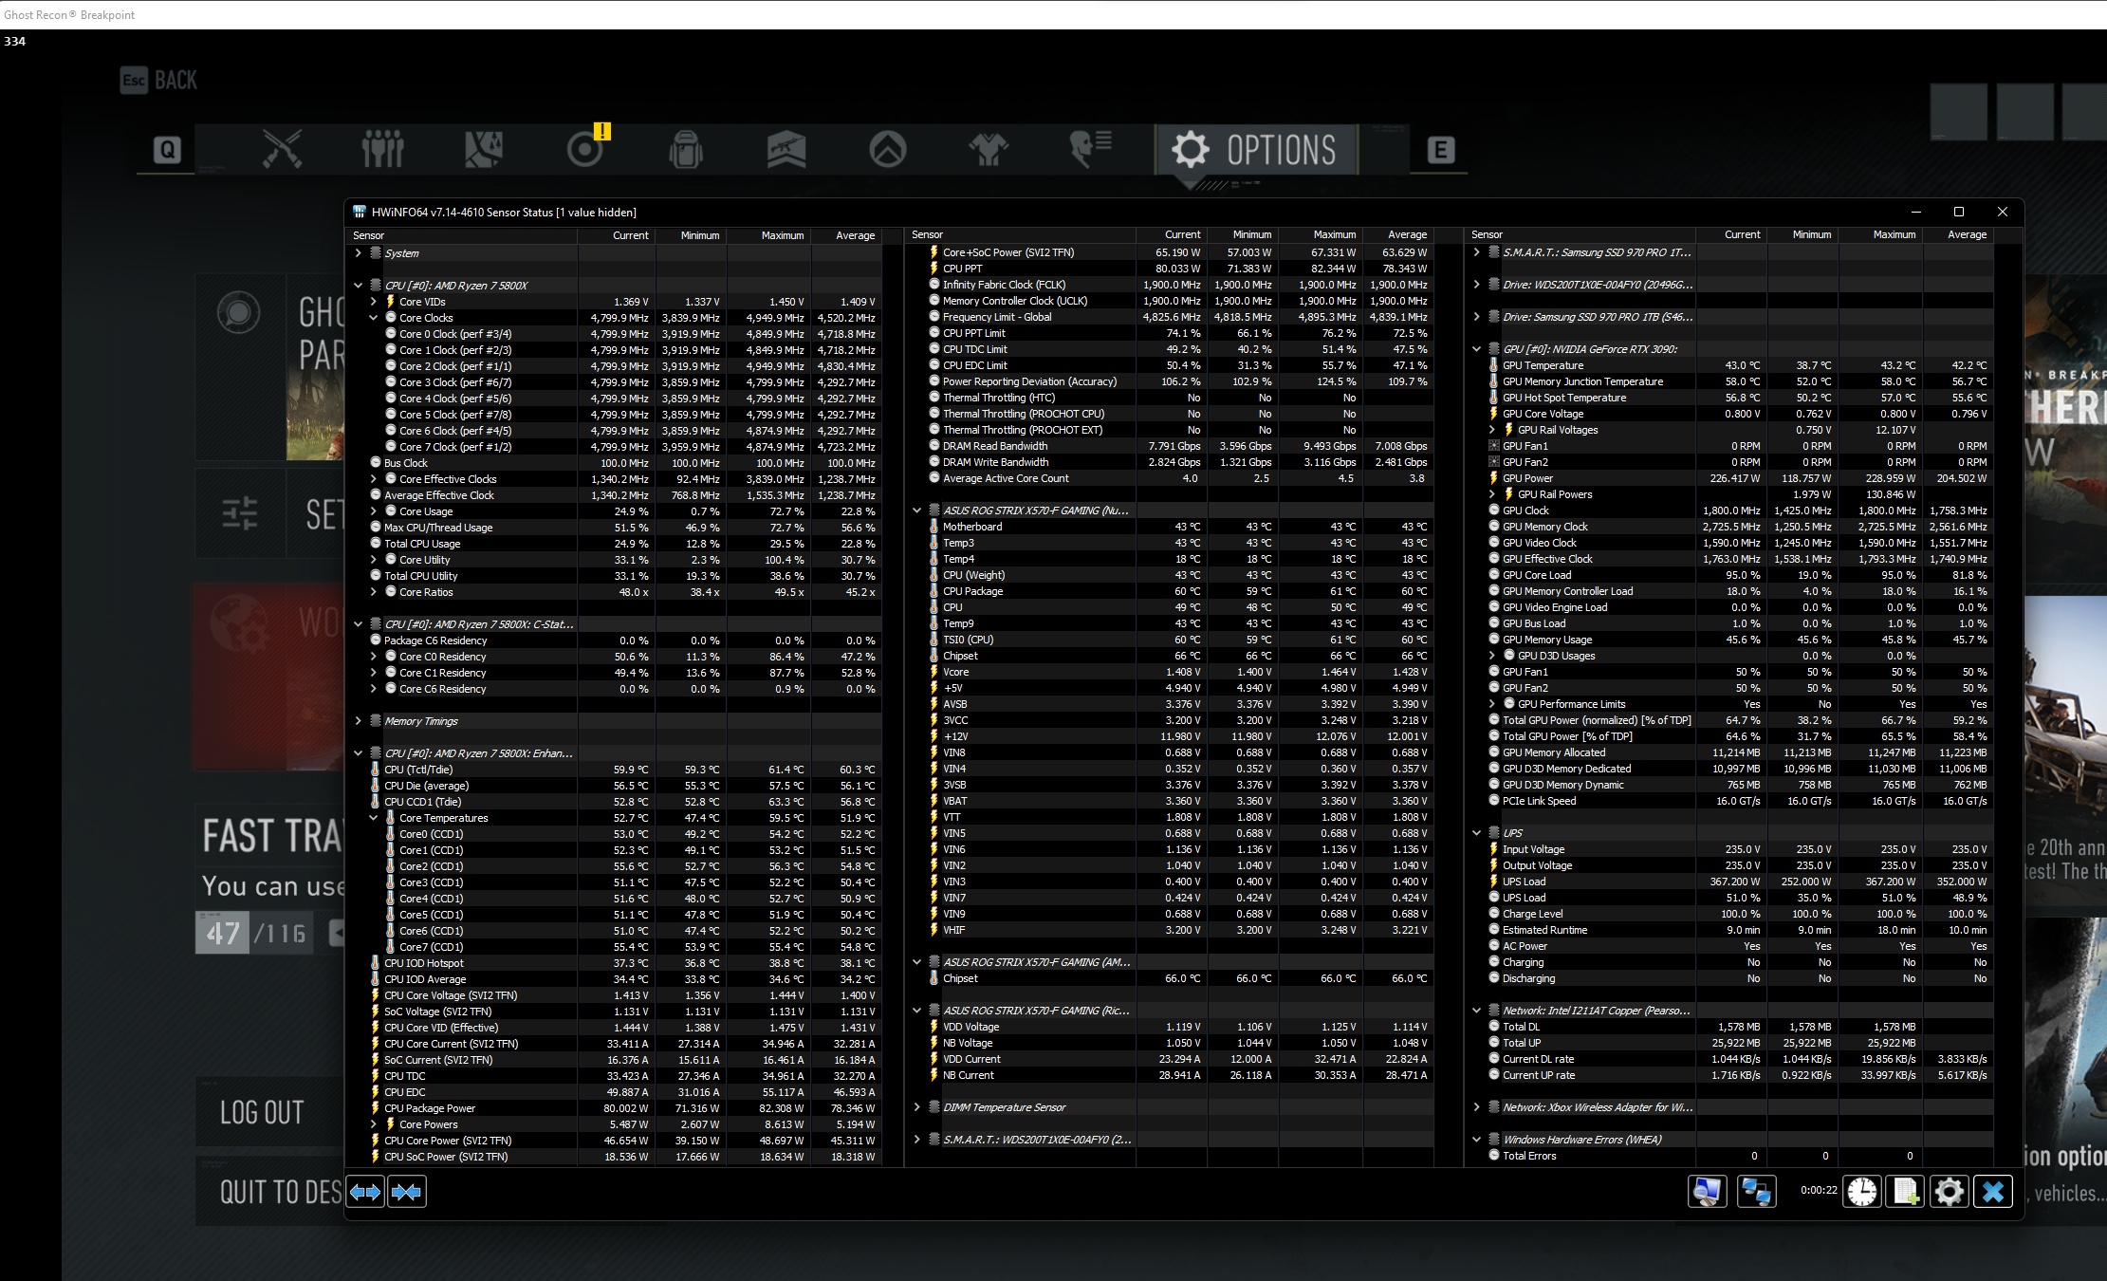
Task: Open the game's crossed weapons loadout tab
Action: (x=282, y=149)
